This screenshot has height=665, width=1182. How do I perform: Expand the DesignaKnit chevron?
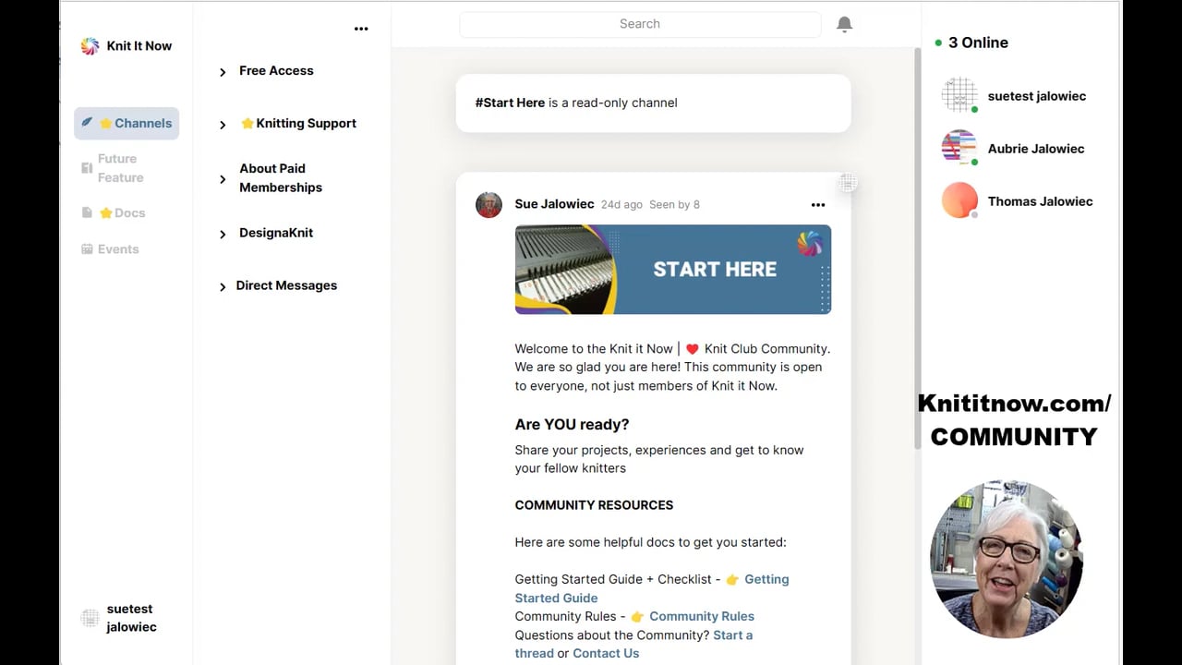point(223,235)
